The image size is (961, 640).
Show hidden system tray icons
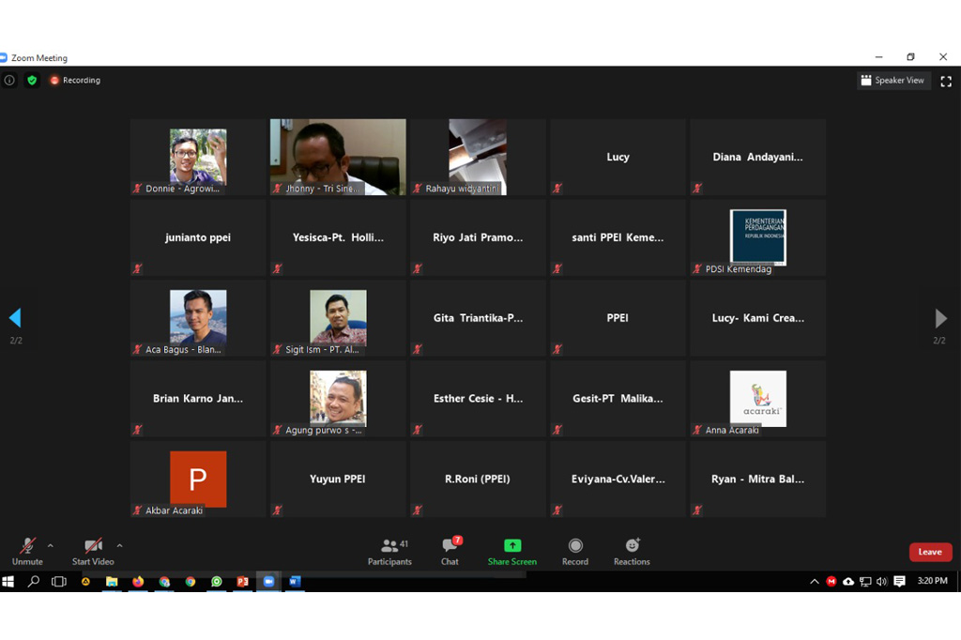point(814,581)
